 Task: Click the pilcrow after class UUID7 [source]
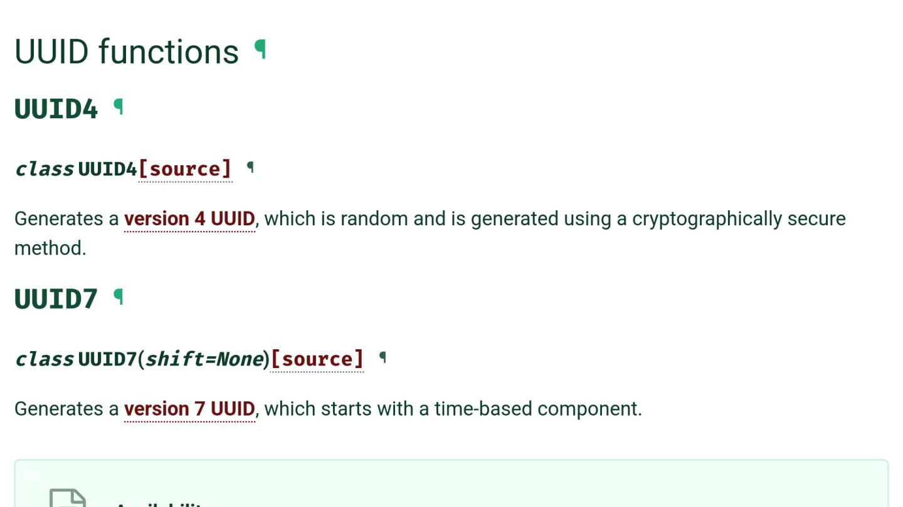(x=383, y=357)
